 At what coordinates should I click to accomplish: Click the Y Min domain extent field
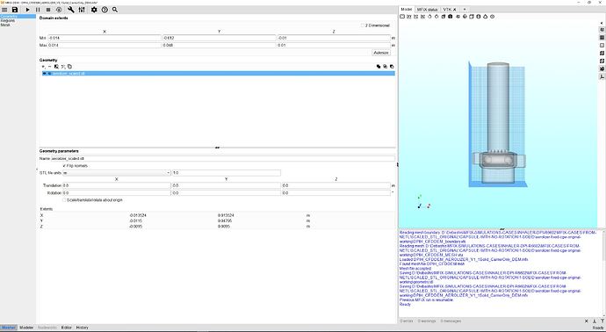(x=220, y=38)
